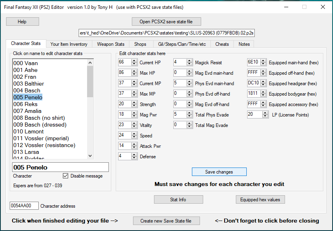Click the Character address input field
Image resolution: width=333 pixels, height=231 pixels.
tap(24, 206)
